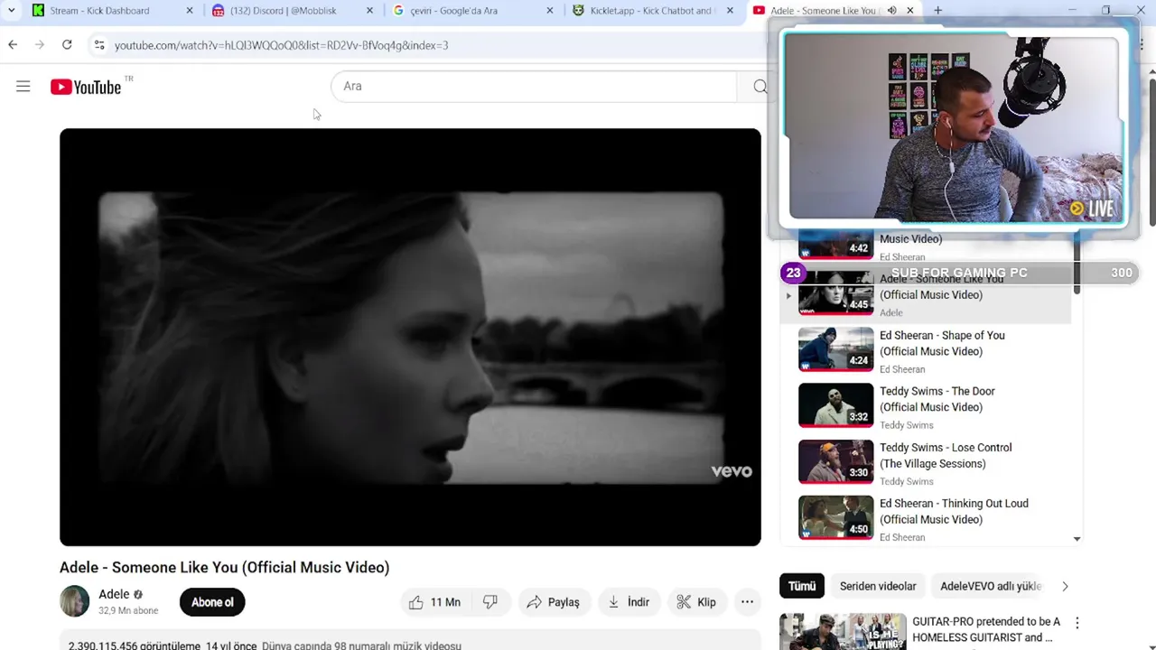Go to the YouTube home logo

tap(86, 87)
